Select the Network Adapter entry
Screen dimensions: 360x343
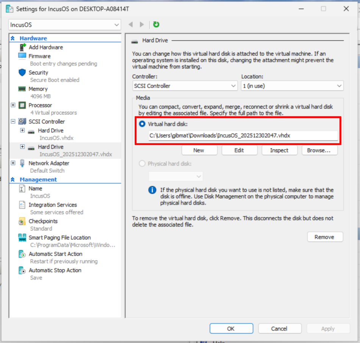click(49, 163)
